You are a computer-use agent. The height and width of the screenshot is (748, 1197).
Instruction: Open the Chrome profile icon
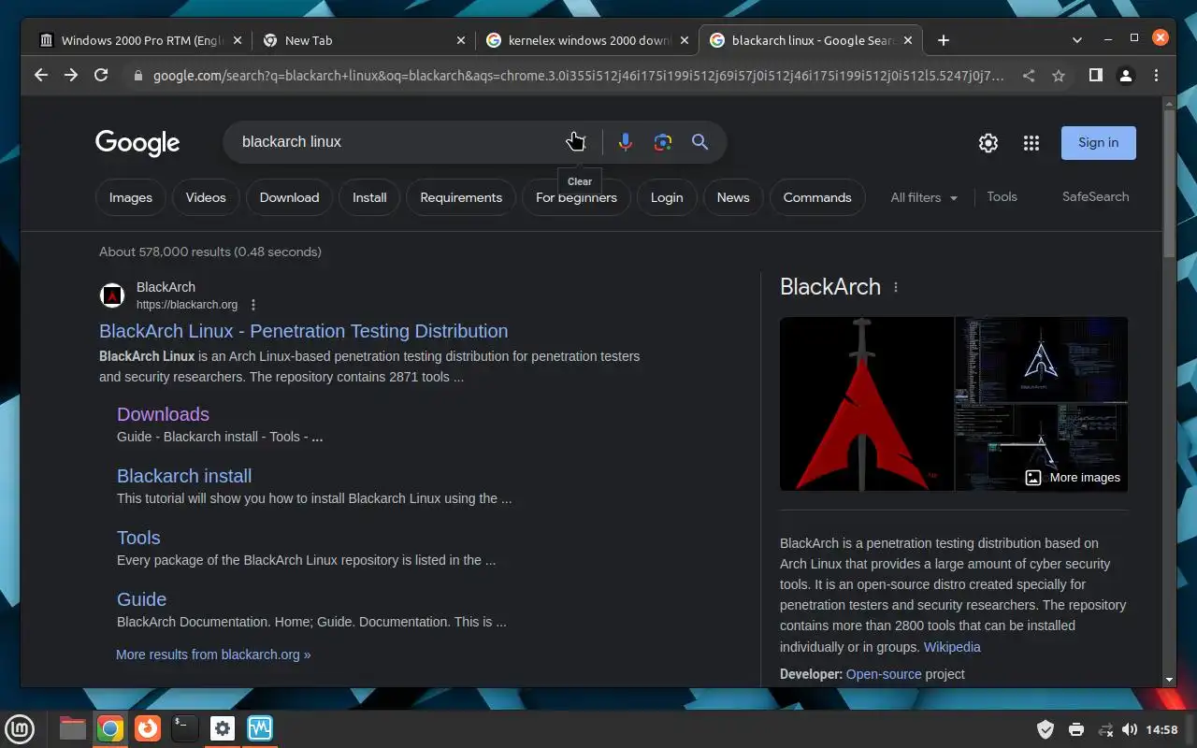1127,76
